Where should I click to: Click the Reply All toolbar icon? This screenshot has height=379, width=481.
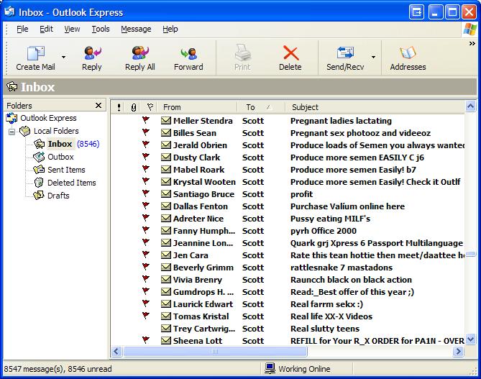140,52
